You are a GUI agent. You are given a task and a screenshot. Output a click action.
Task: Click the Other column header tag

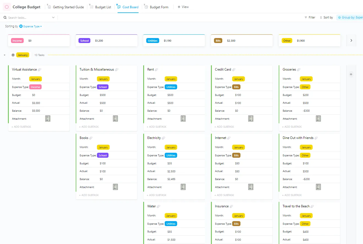[x=287, y=41]
